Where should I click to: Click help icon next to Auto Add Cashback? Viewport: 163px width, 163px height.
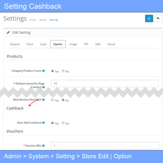[x=43, y=123]
